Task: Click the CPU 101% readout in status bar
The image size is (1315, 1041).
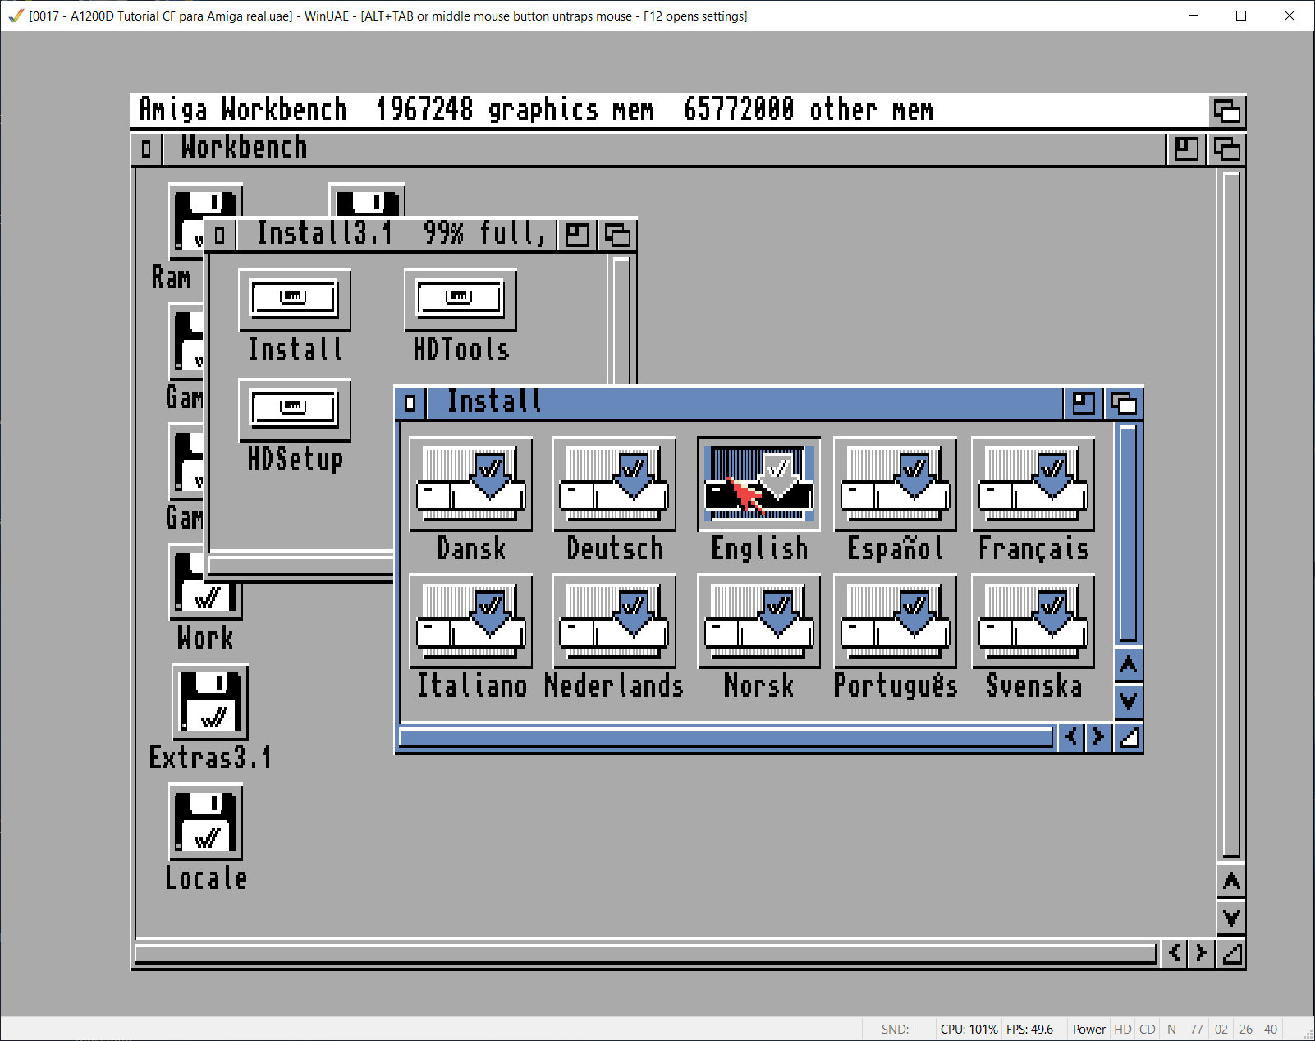Action: (969, 1029)
